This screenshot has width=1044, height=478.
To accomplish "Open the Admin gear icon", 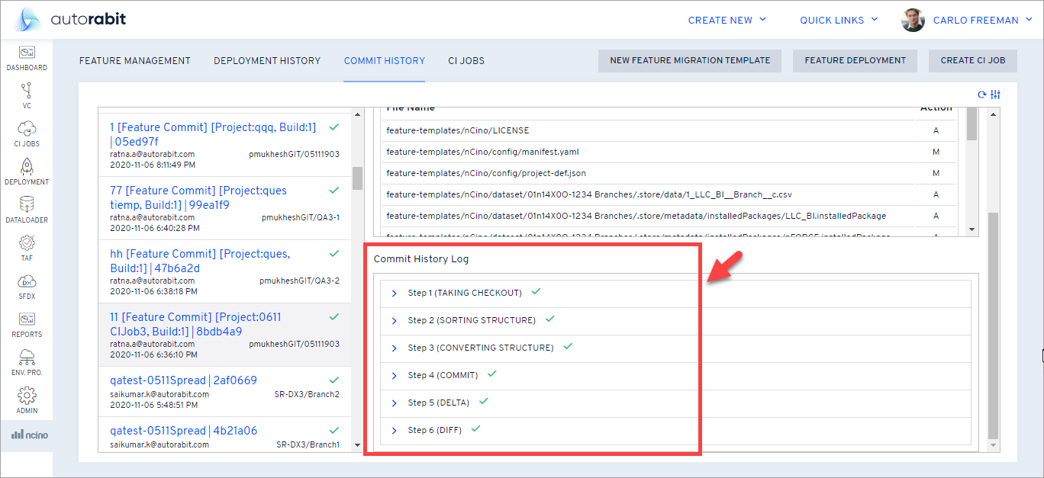I will click(x=27, y=396).
